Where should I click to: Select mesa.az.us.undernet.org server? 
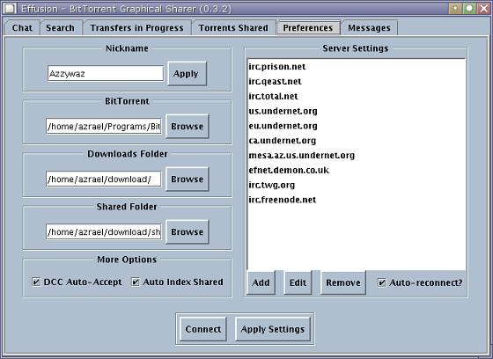point(357,155)
